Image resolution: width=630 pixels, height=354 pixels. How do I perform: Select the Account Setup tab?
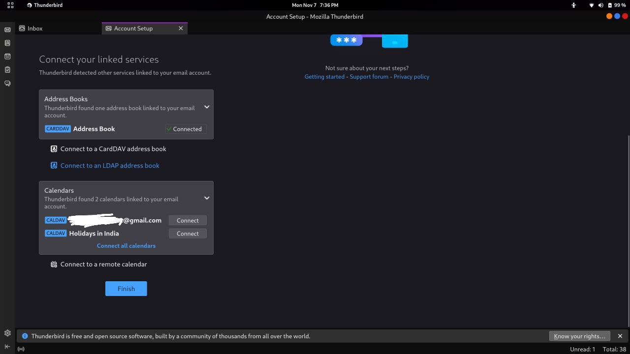click(x=133, y=28)
